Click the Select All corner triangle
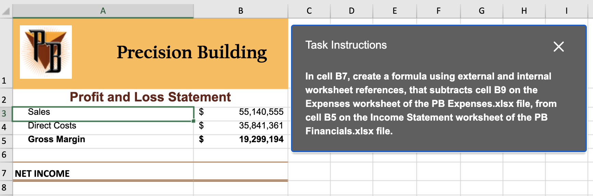 pyautogui.click(x=6, y=12)
